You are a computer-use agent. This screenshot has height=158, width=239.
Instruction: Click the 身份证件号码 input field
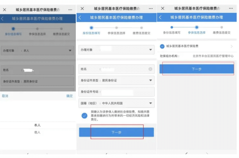click(125, 92)
